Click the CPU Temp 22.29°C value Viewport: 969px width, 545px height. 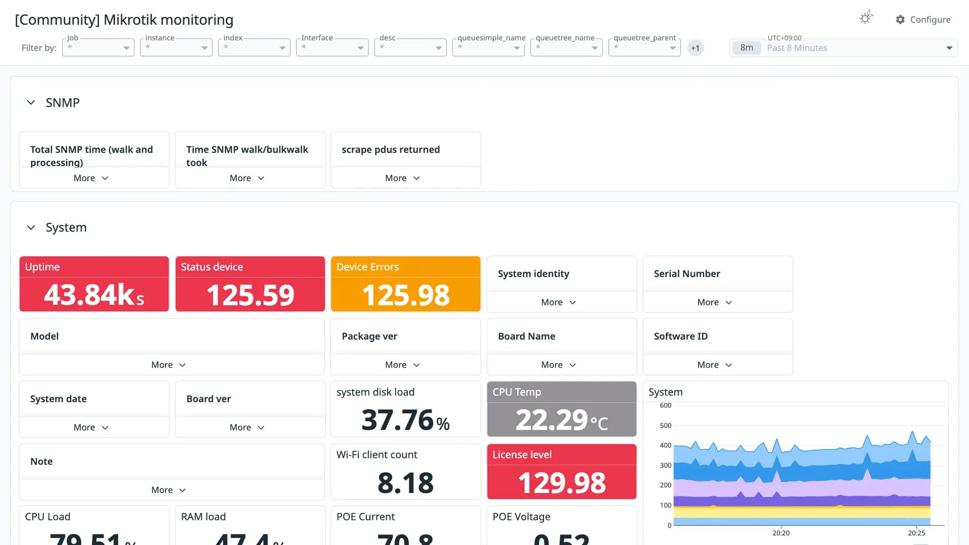562,420
